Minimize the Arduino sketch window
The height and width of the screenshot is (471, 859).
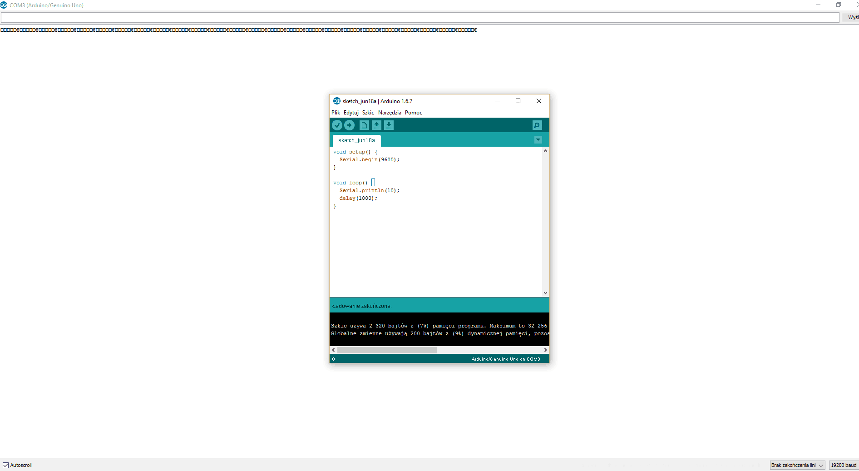[498, 101]
